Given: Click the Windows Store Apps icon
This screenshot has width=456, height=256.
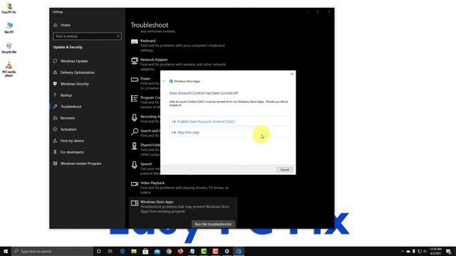Looking at the screenshot, I should click(135, 203).
